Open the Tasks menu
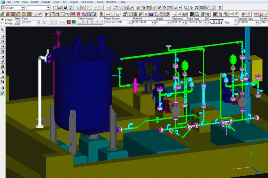Screen dimensions: 268x178 coord(100,2)
